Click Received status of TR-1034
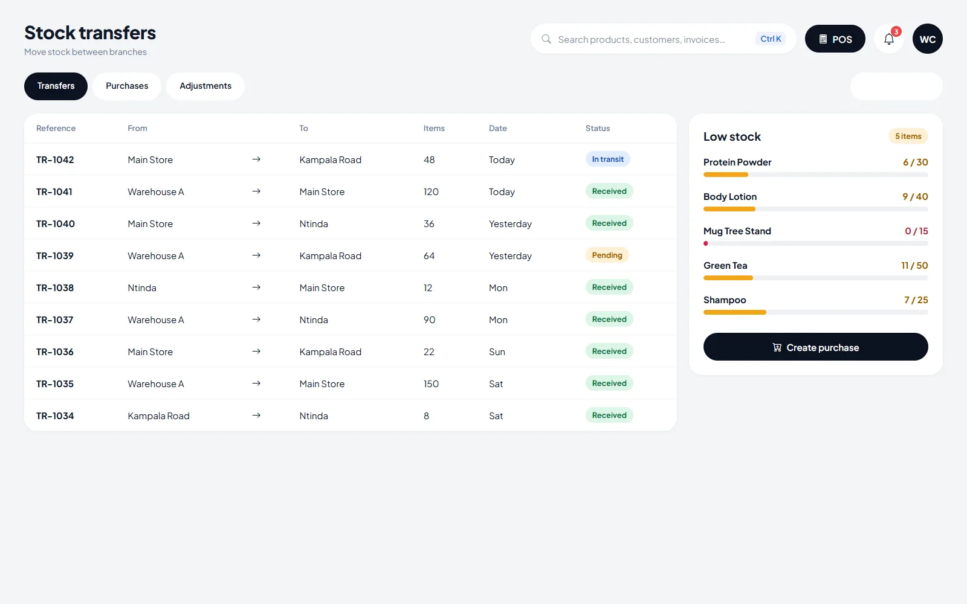This screenshot has height=604, width=967. (x=609, y=416)
